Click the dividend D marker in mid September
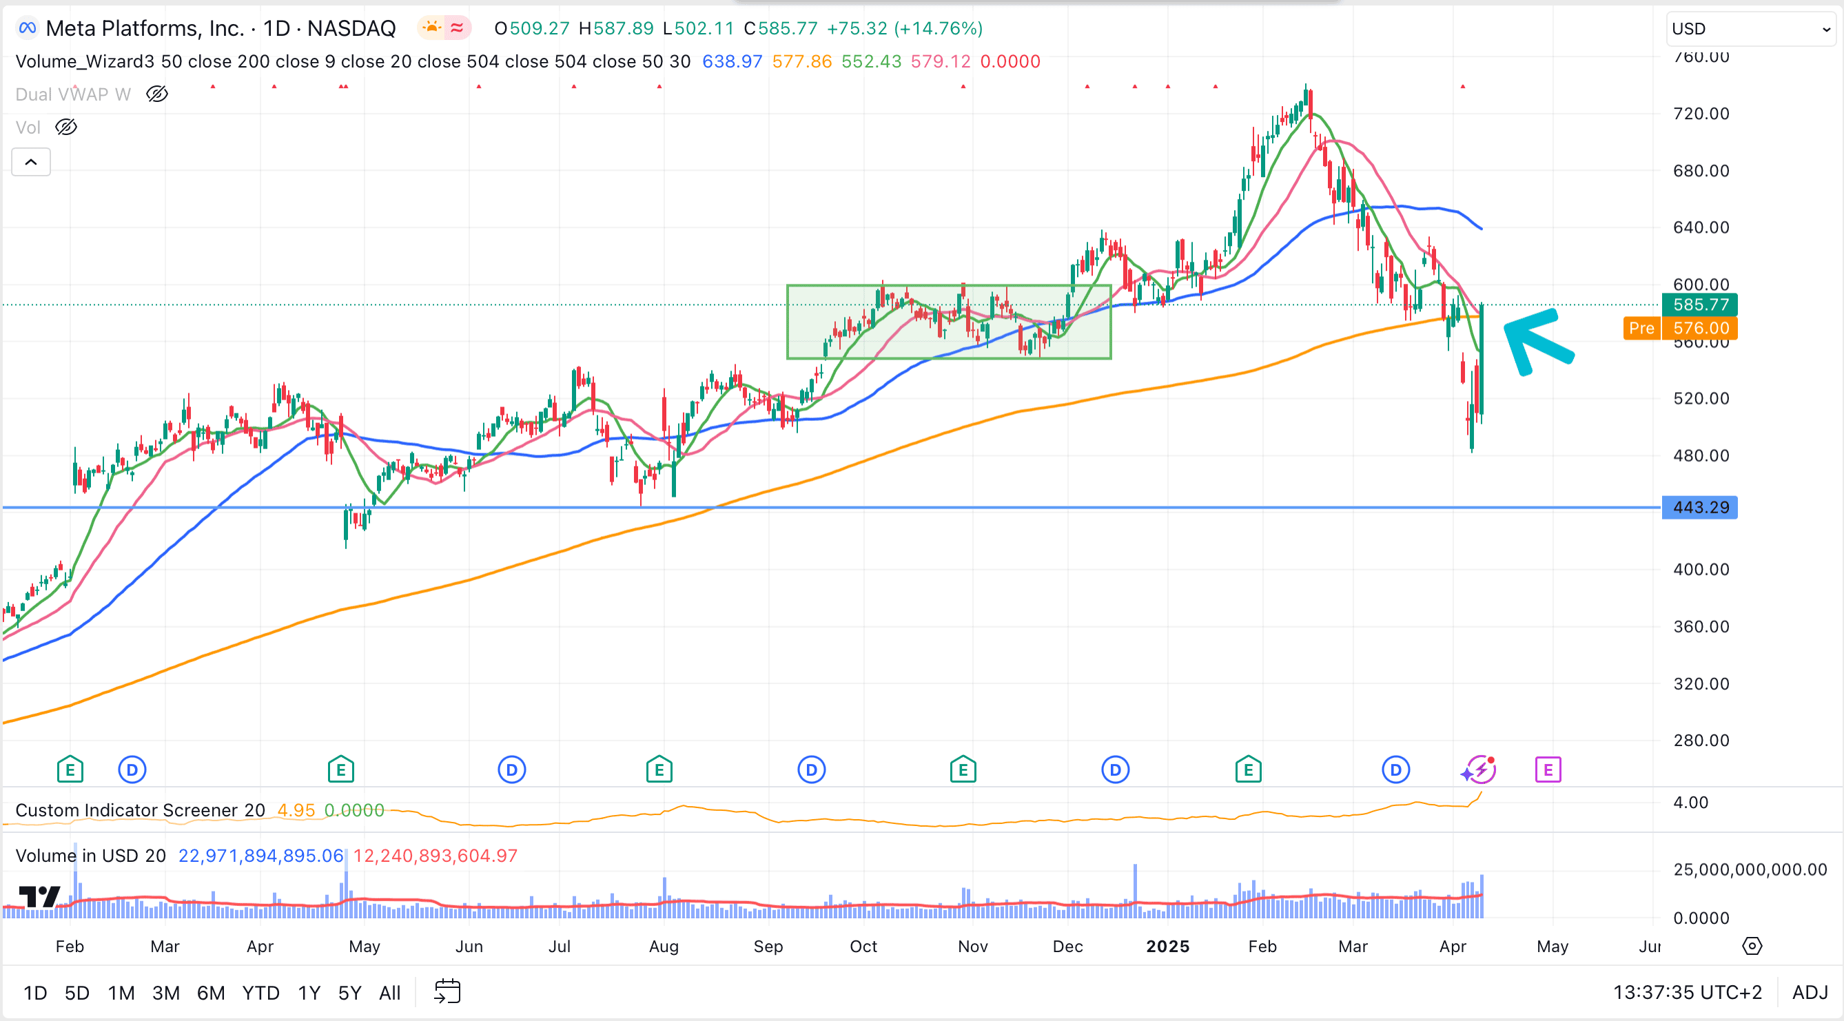Image resolution: width=1844 pixels, height=1021 pixels. tap(811, 770)
